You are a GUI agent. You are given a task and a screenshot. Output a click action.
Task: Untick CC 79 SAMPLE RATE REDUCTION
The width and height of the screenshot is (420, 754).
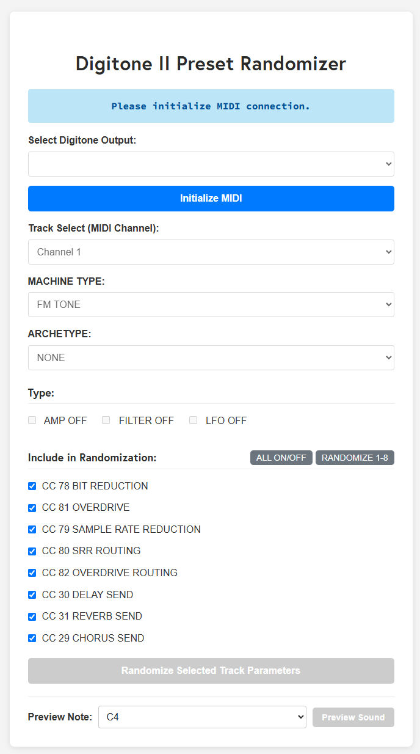pyautogui.click(x=32, y=530)
